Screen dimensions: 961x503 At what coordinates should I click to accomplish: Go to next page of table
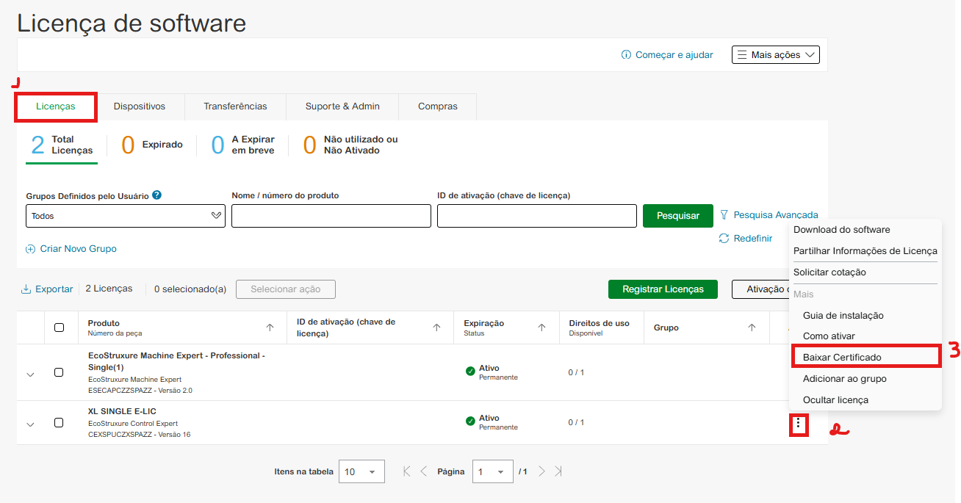coord(541,471)
